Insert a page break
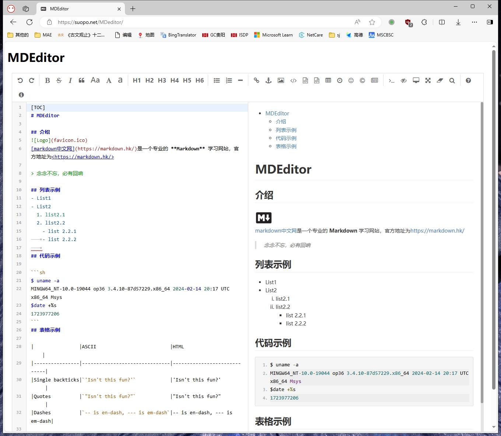The width and height of the screenshot is (501, 436). coord(375,80)
